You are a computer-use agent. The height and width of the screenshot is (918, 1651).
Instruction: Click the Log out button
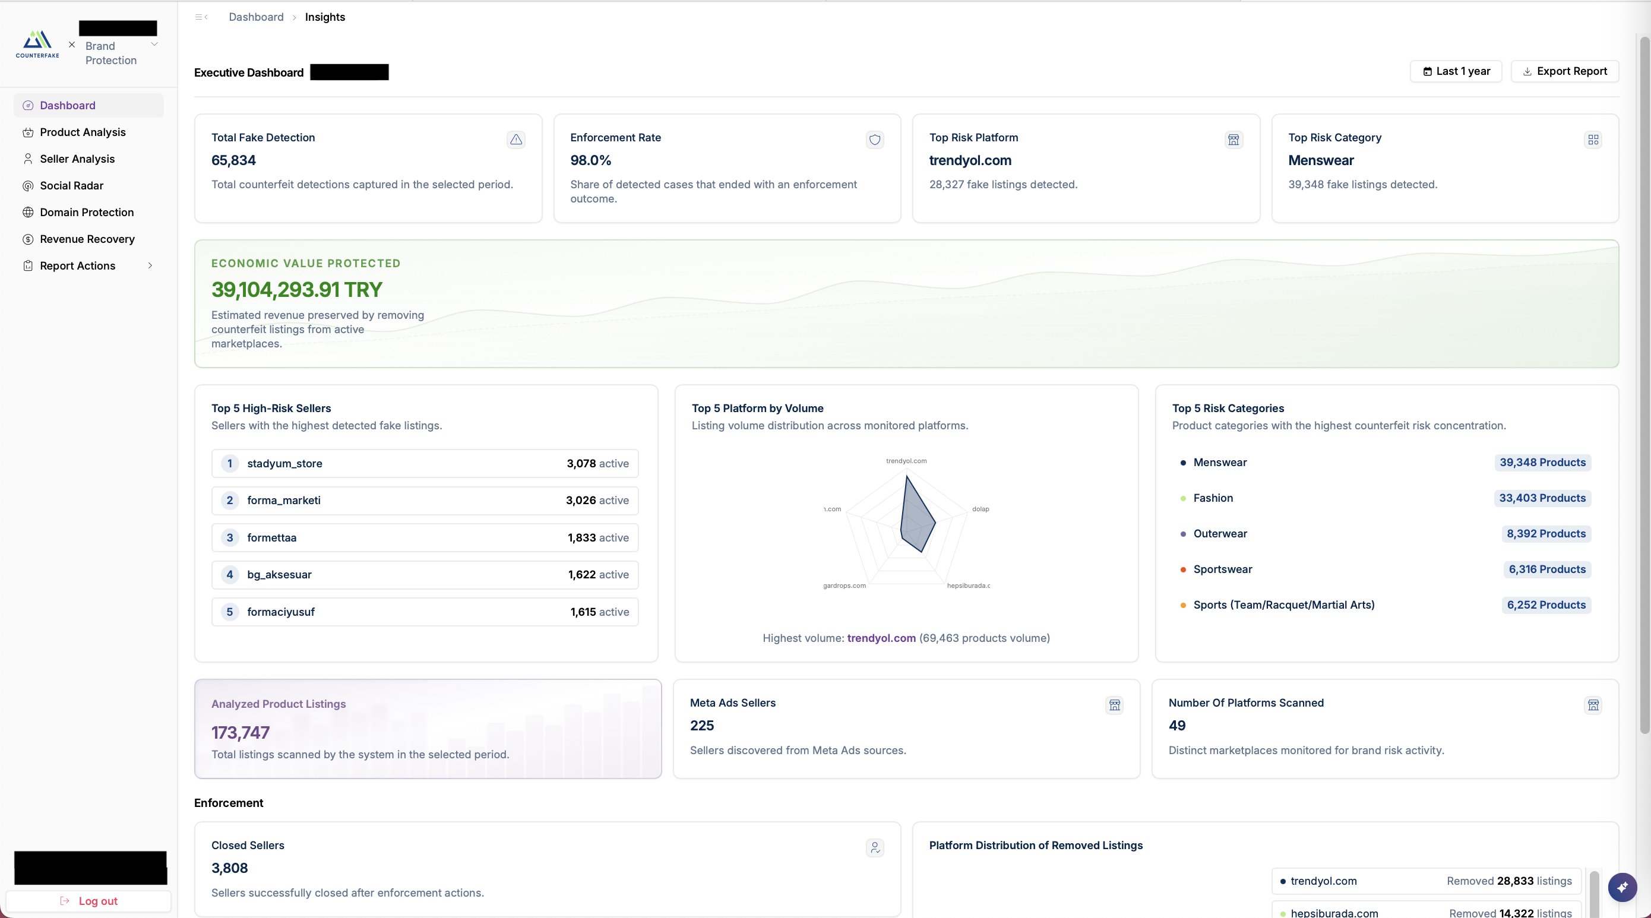click(89, 901)
